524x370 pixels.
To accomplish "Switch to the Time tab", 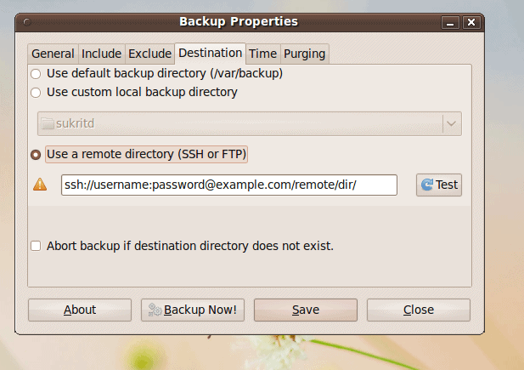I will click(262, 54).
